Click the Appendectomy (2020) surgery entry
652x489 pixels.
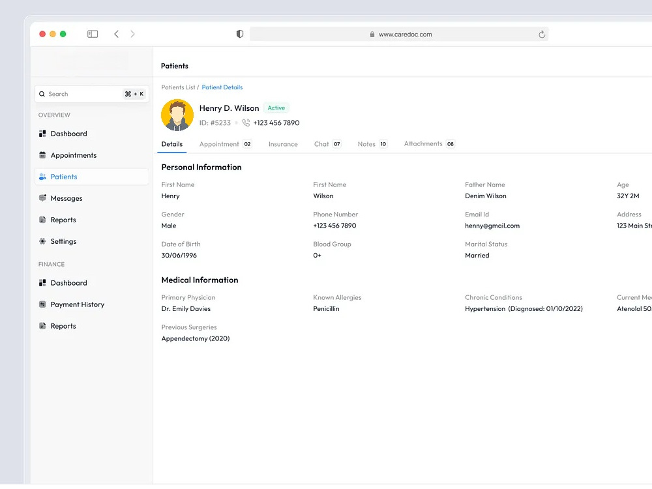pyautogui.click(x=196, y=338)
